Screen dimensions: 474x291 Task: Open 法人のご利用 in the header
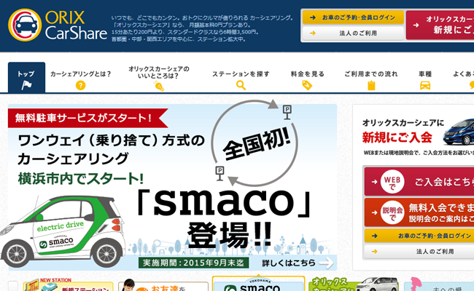[353, 33]
